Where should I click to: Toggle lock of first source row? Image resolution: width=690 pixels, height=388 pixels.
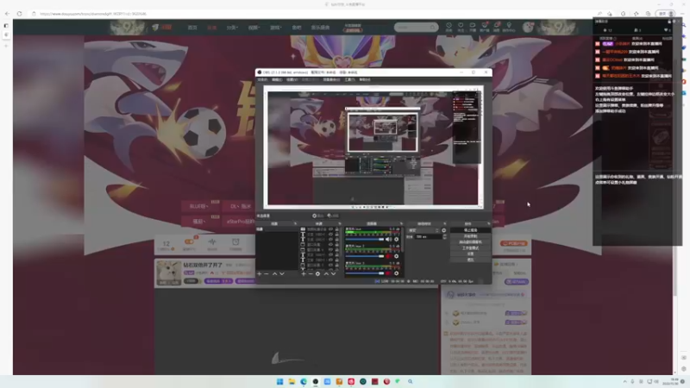(x=337, y=229)
